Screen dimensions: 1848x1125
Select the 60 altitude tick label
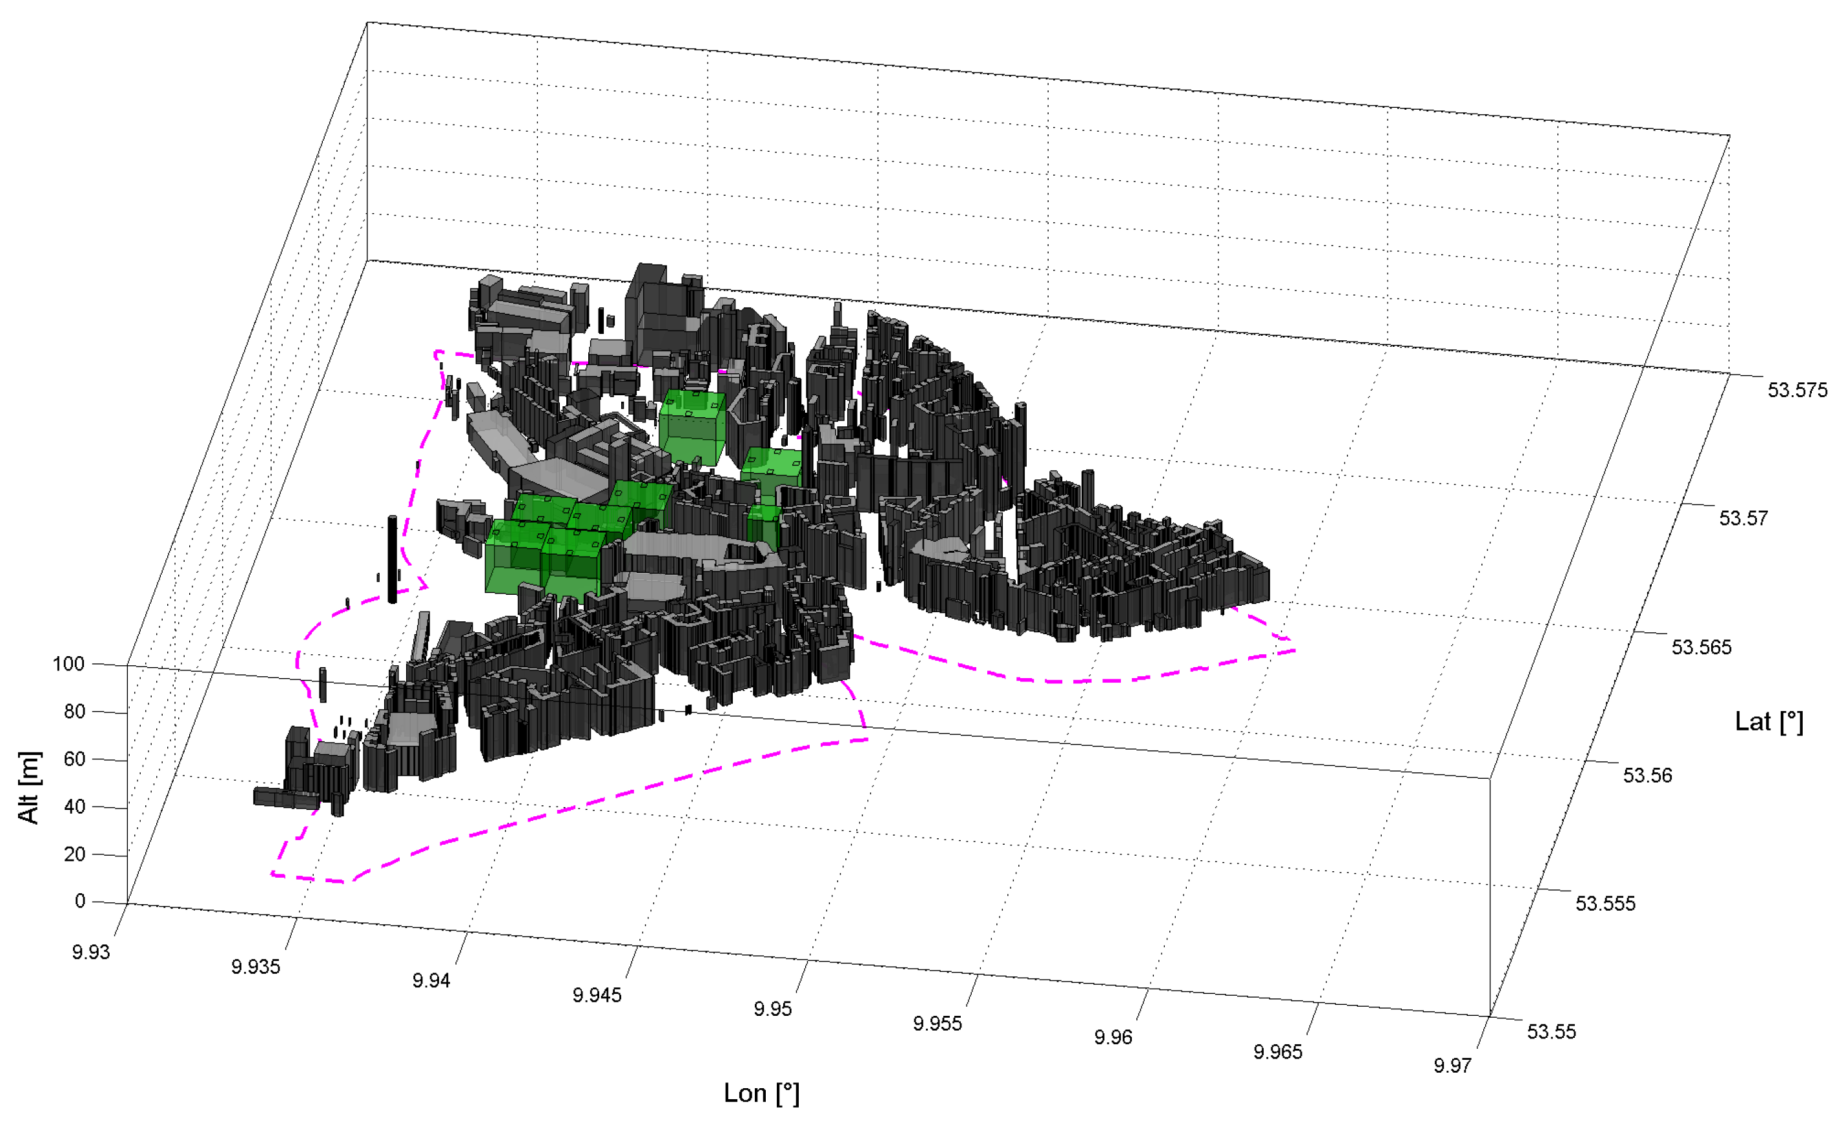coord(74,759)
